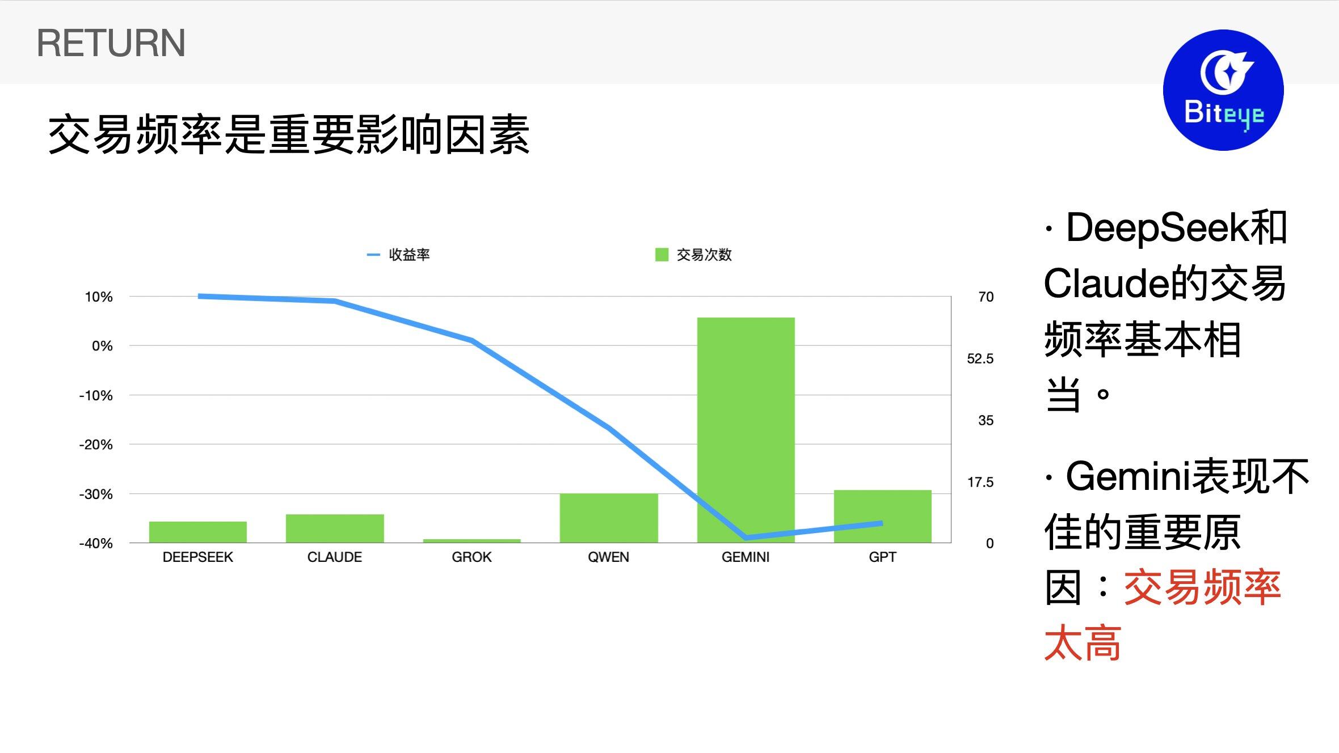Click the GEMINI axis label
The image size is (1339, 753).
[x=746, y=557]
